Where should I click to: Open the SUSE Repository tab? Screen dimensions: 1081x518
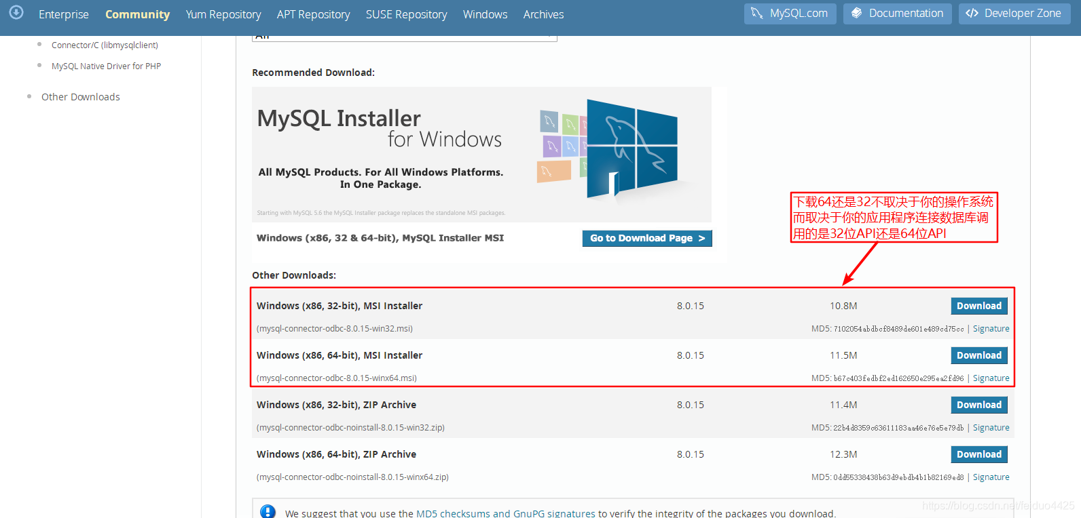tap(407, 14)
